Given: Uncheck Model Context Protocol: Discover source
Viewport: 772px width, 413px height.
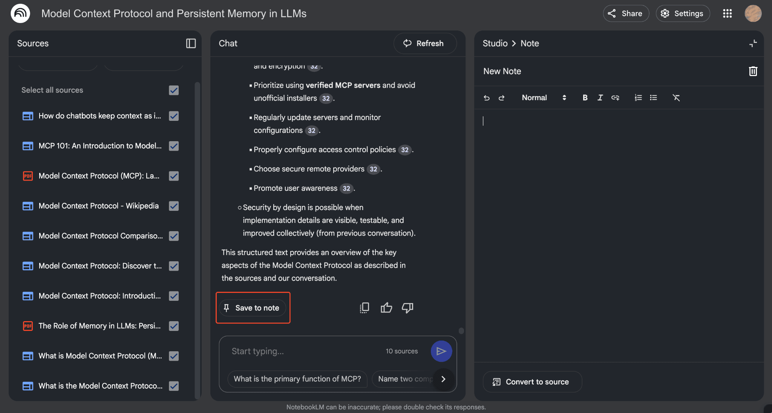Looking at the screenshot, I should [174, 266].
